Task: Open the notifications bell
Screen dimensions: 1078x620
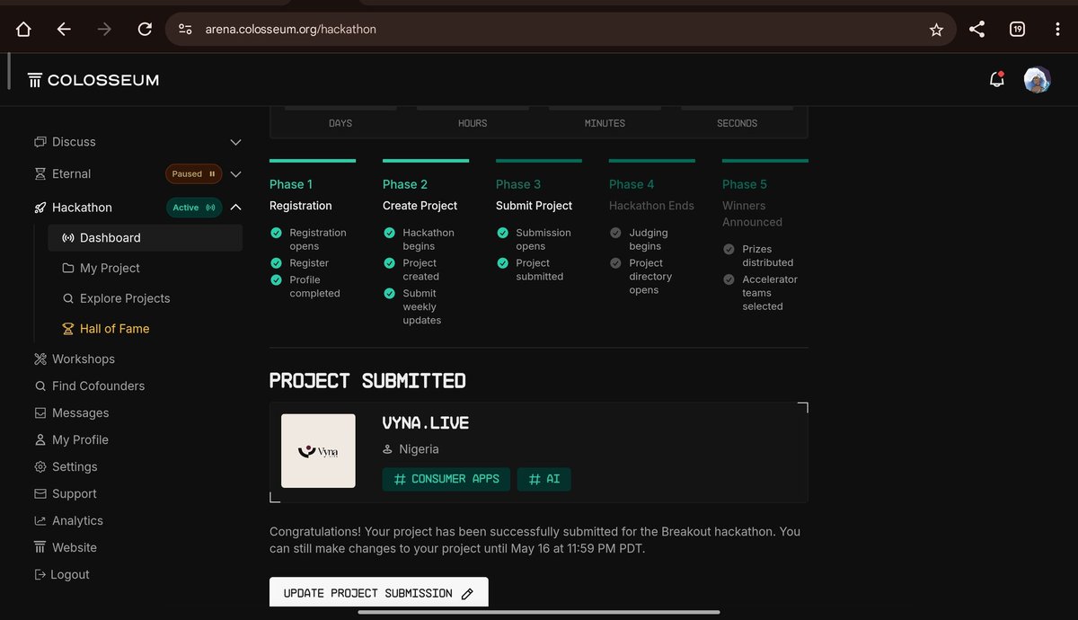Action: coord(996,80)
